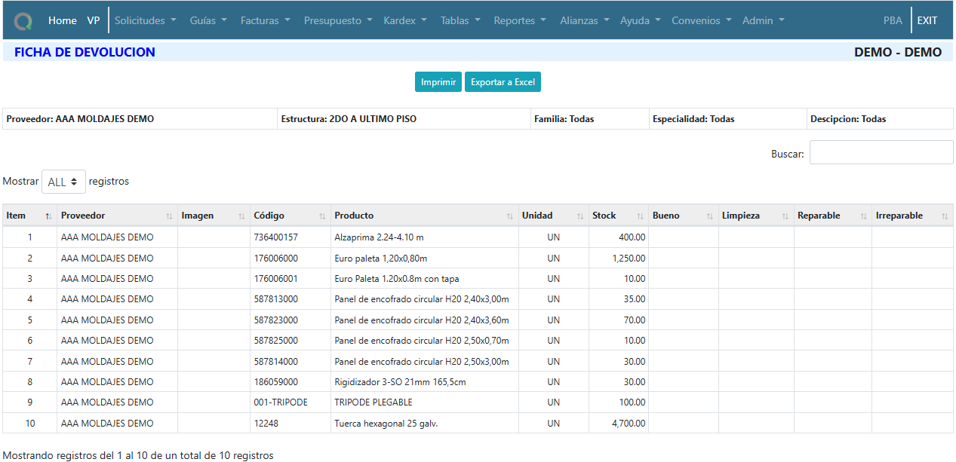Go to Home in the navbar
956x462 pixels.
click(x=63, y=21)
